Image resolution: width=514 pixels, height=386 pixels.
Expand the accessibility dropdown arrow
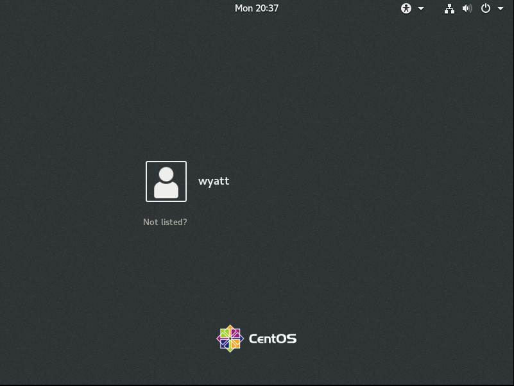pos(421,9)
